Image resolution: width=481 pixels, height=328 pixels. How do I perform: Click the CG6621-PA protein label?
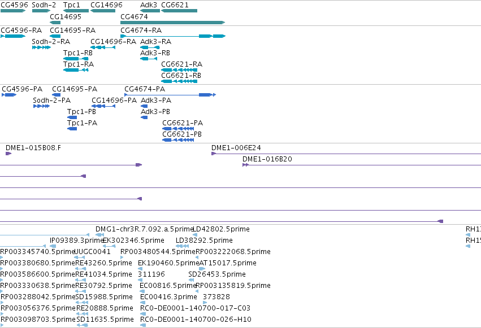(x=183, y=123)
